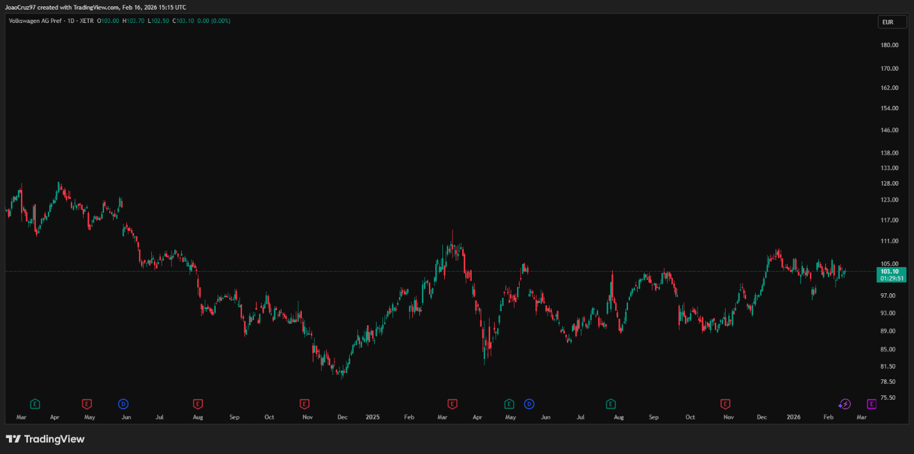Click the 103.10 current price label
The image size is (914, 454).
892,271
